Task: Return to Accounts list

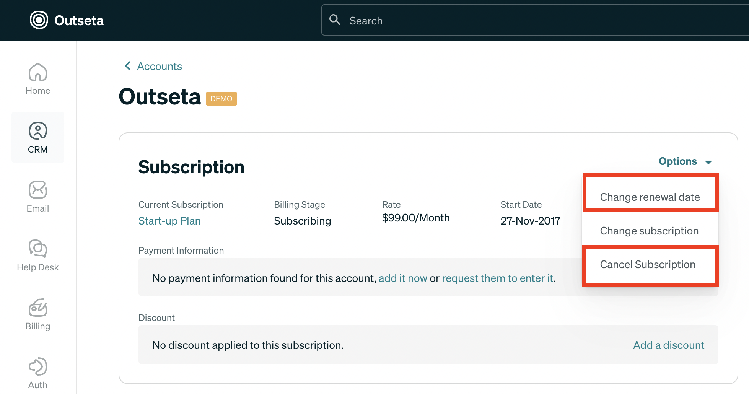Action: pos(159,66)
